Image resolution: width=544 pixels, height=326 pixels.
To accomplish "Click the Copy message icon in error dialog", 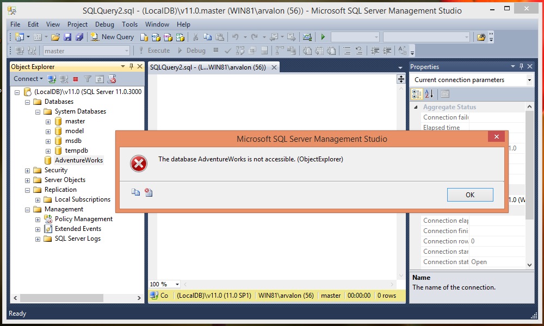I will coord(135,192).
